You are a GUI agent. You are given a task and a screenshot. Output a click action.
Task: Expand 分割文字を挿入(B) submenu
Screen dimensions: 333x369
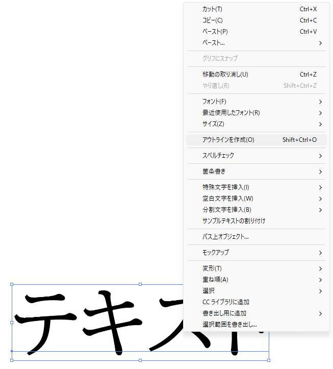point(227,210)
